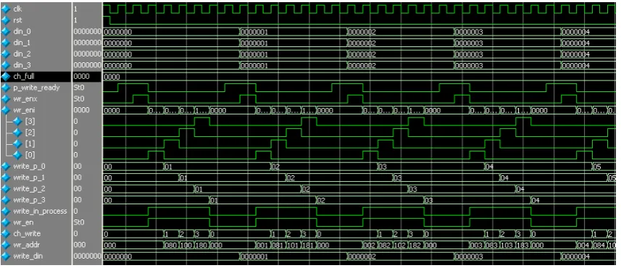Screen dimensions: 621x268
Task: Select the din_3 signal icon
Action: pos(6,65)
